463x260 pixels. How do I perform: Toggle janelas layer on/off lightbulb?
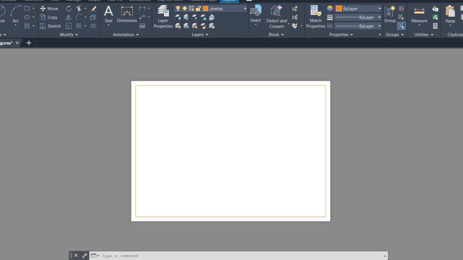pos(178,8)
